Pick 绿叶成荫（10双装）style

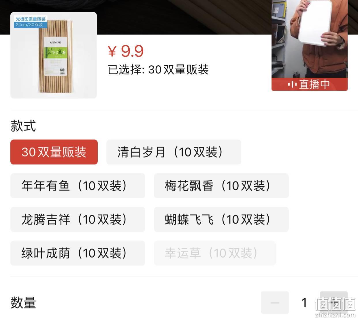(x=78, y=253)
